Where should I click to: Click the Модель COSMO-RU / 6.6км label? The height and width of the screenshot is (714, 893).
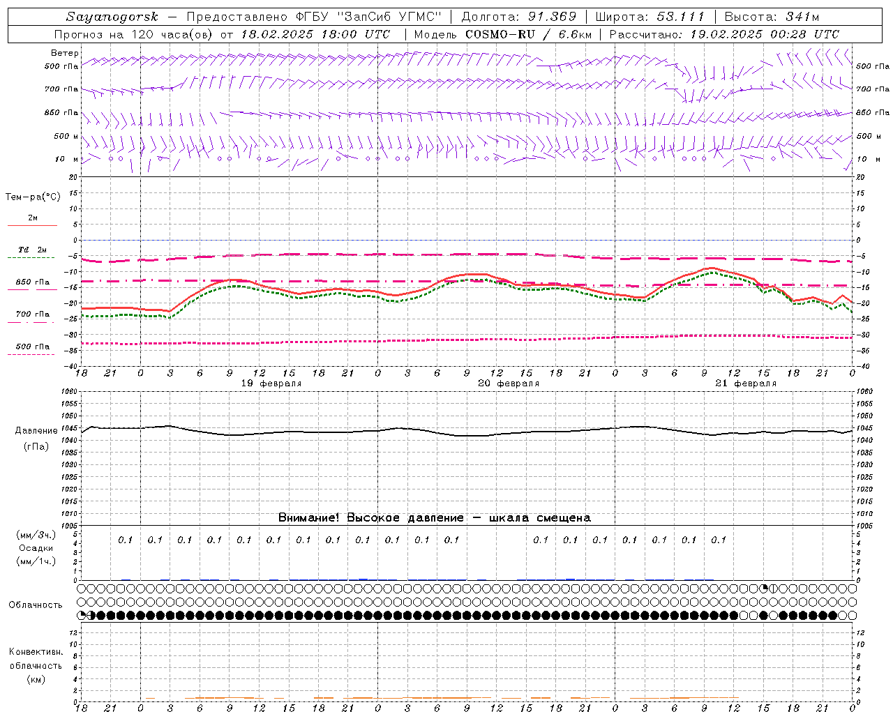(x=503, y=34)
